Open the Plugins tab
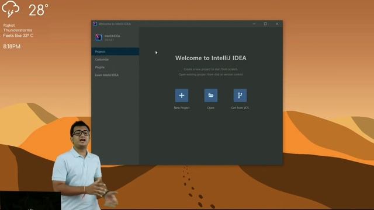This screenshot has height=210, width=374. [x=115, y=68]
